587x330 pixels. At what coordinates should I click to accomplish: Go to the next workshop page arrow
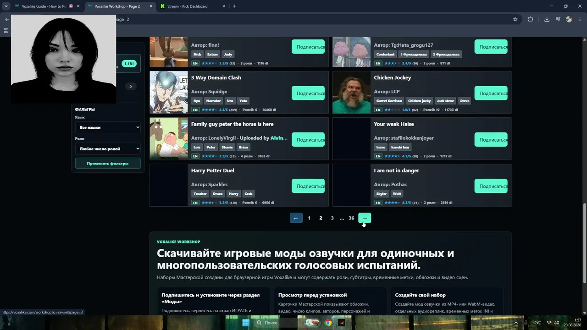365,218
